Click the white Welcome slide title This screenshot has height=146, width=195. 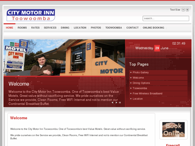point(19,84)
